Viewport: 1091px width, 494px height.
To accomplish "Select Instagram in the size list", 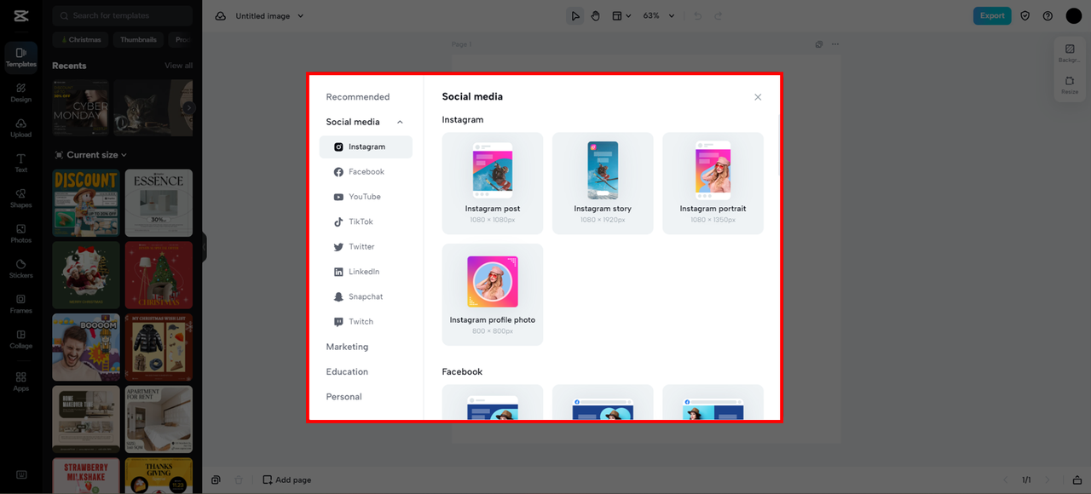I will click(x=366, y=146).
